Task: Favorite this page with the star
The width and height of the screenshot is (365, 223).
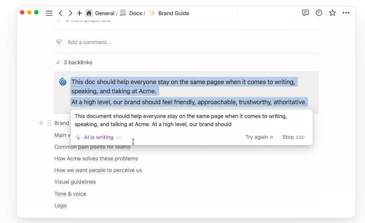Action: 333,13
